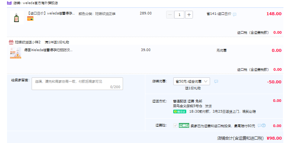Click the 无优惠 text on gift row
The image size is (287, 143).
pos(222,50)
